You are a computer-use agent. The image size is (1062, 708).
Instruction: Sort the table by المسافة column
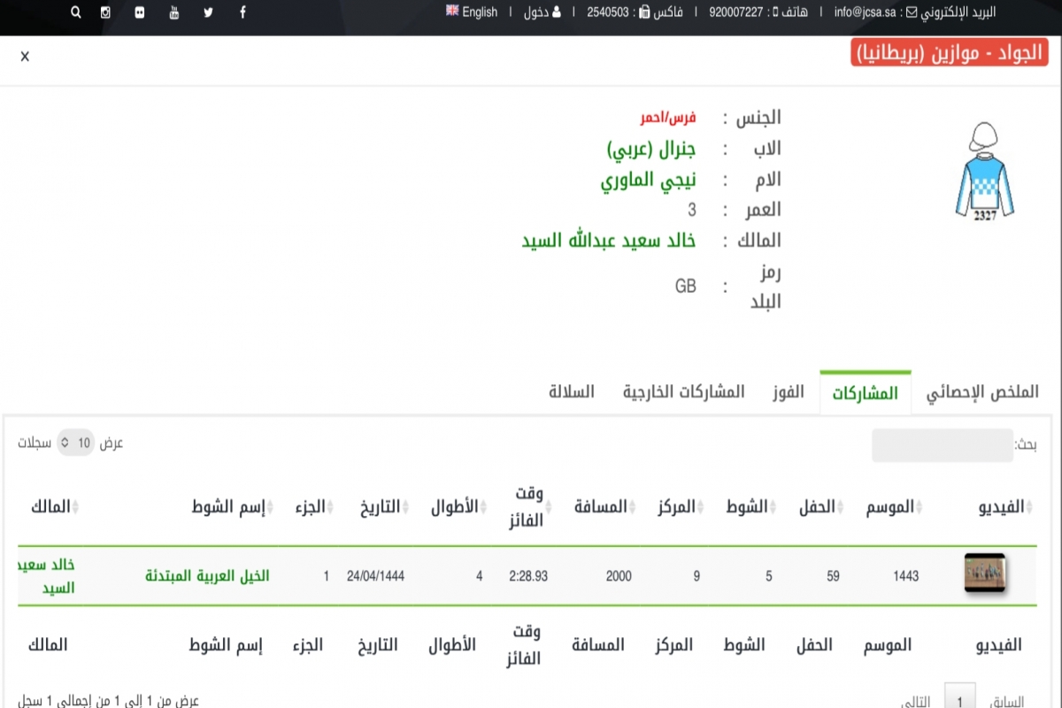[600, 507]
